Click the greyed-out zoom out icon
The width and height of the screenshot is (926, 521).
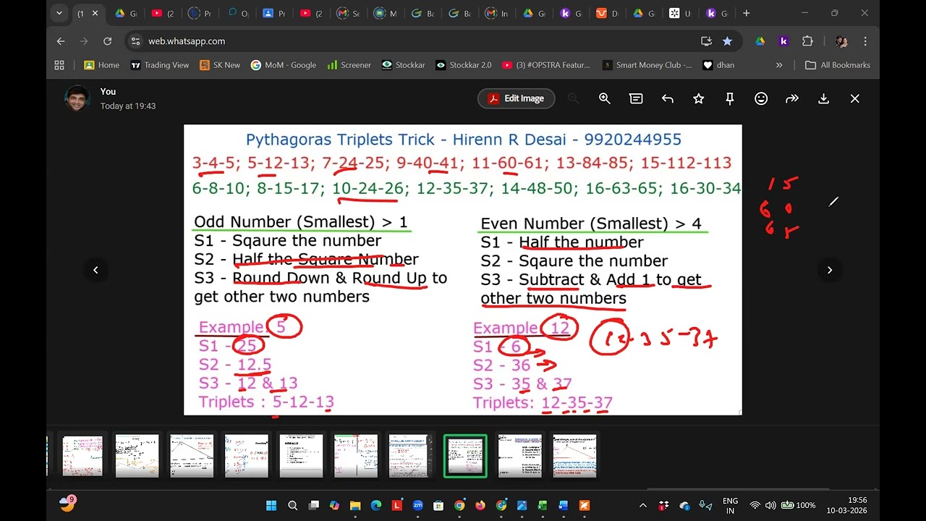[x=573, y=99]
